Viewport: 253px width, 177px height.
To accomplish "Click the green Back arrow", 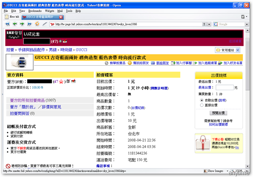I will click(x=15, y=24).
